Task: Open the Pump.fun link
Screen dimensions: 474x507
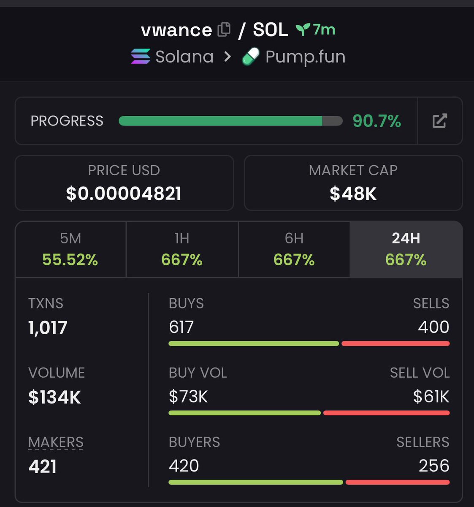Action: click(x=305, y=57)
